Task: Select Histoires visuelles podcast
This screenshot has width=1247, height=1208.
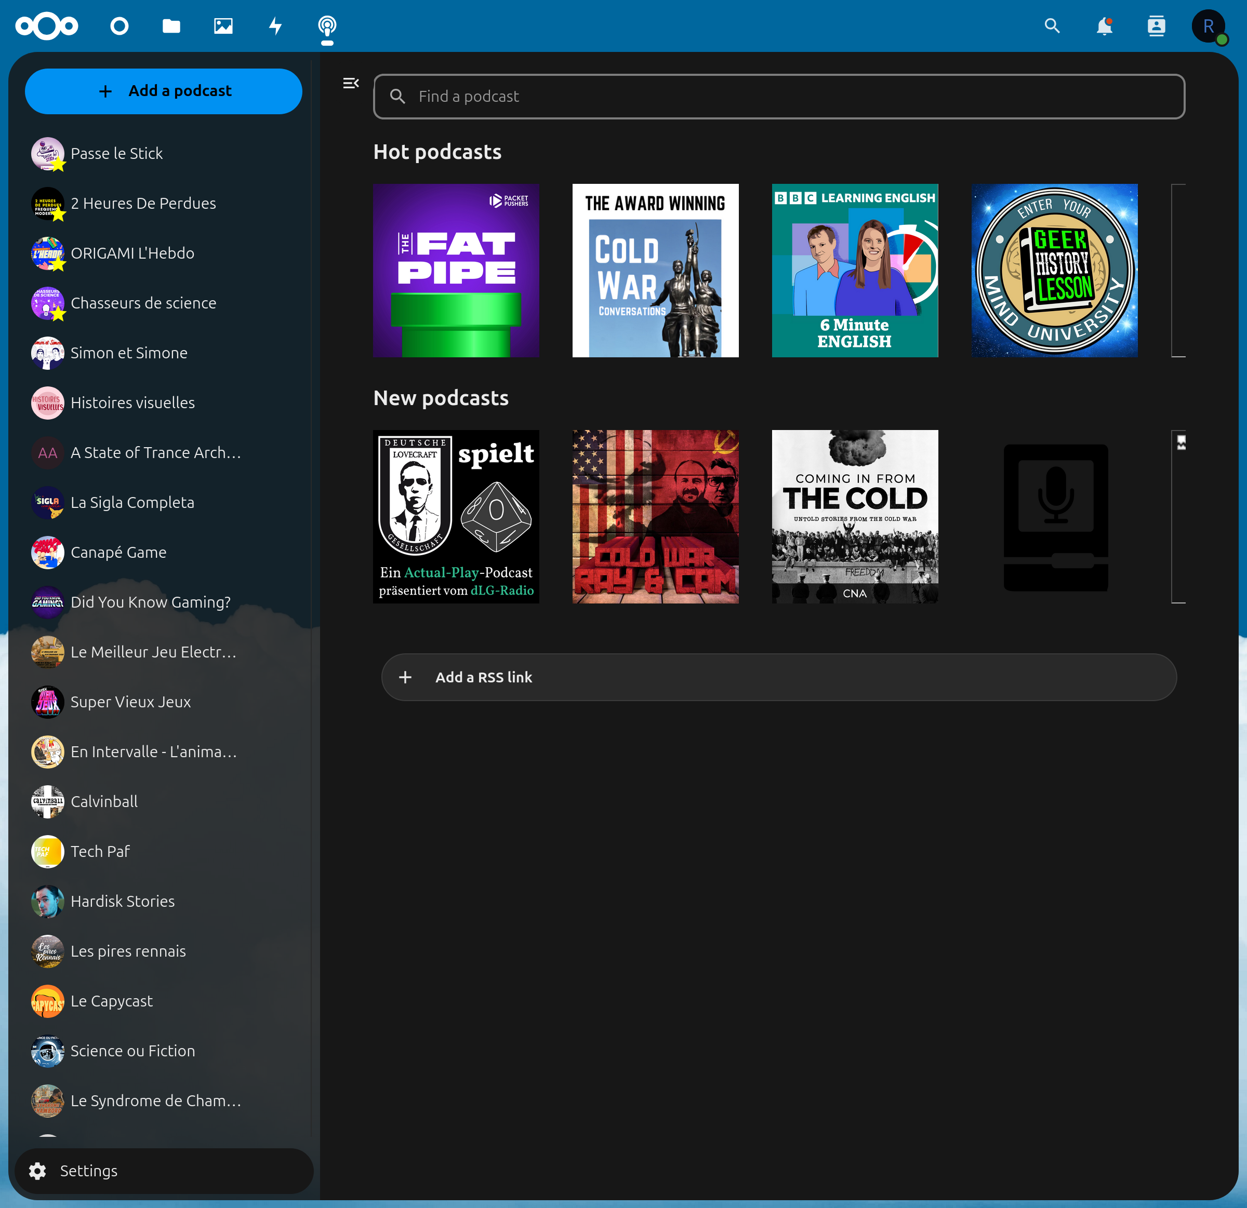Action: pos(164,402)
